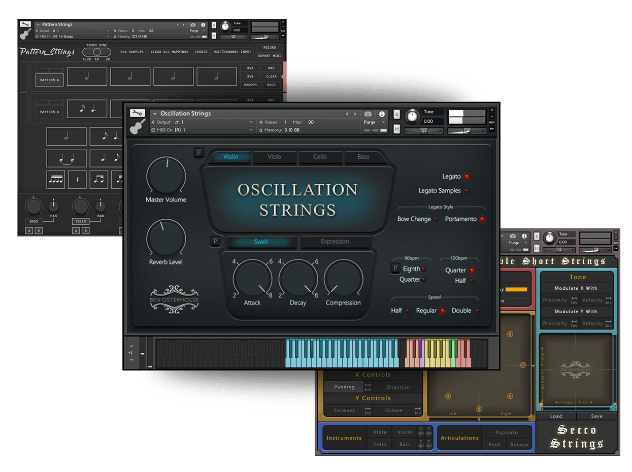Open the Purge dropdown in Oscillation Strings
The height and width of the screenshot is (472, 632).
tap(373, 122)
